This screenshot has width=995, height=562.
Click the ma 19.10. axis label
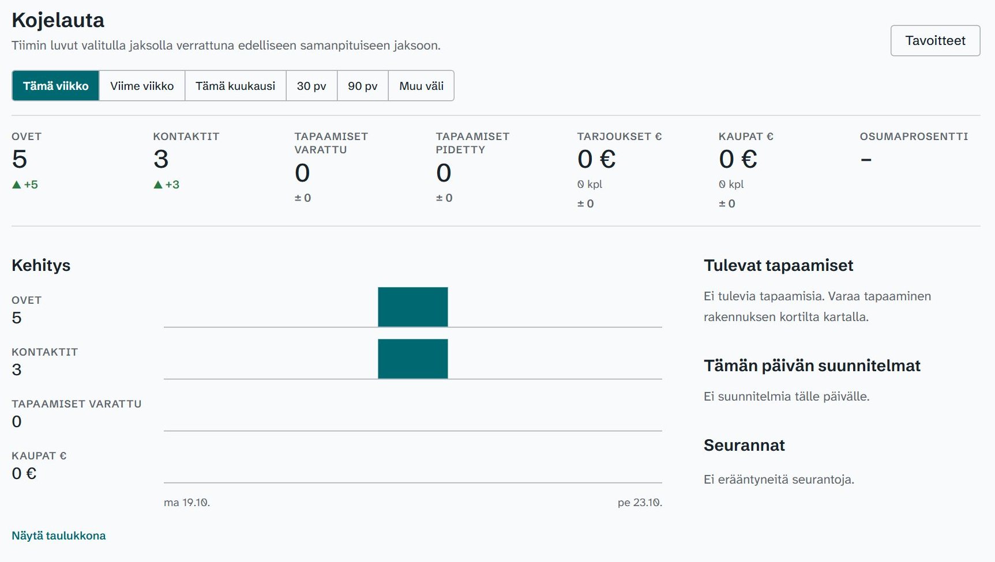coord(187,503)
